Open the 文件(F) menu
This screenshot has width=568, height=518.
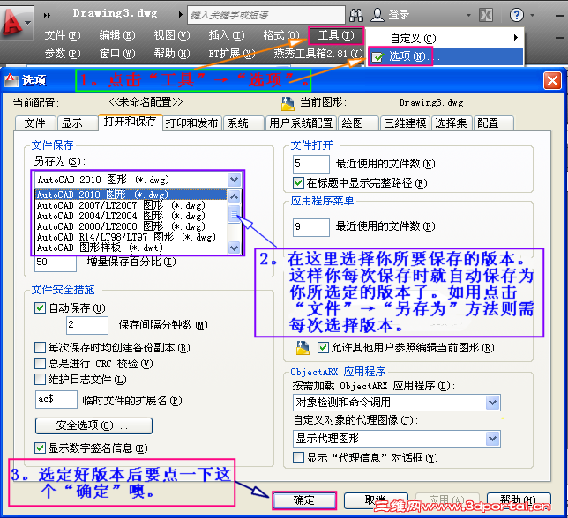point(63,35)
